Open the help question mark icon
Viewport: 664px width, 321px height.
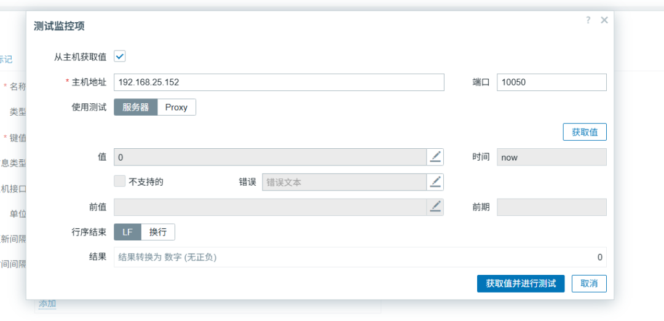[x=588, y=20]
